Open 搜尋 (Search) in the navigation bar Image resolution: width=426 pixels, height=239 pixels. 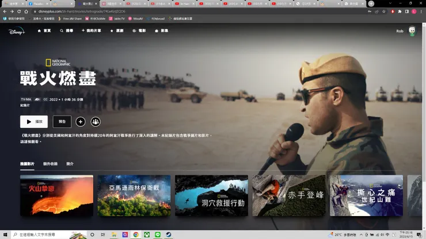click(67, 30)
